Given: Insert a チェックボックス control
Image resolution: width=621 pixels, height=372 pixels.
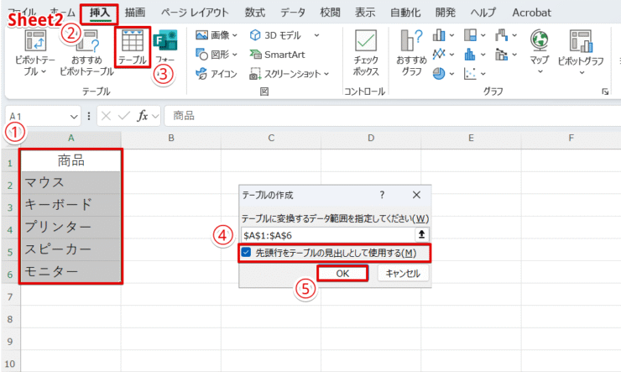Looking at the screenshot, I should pyautogui.click(x=366, y=53).
